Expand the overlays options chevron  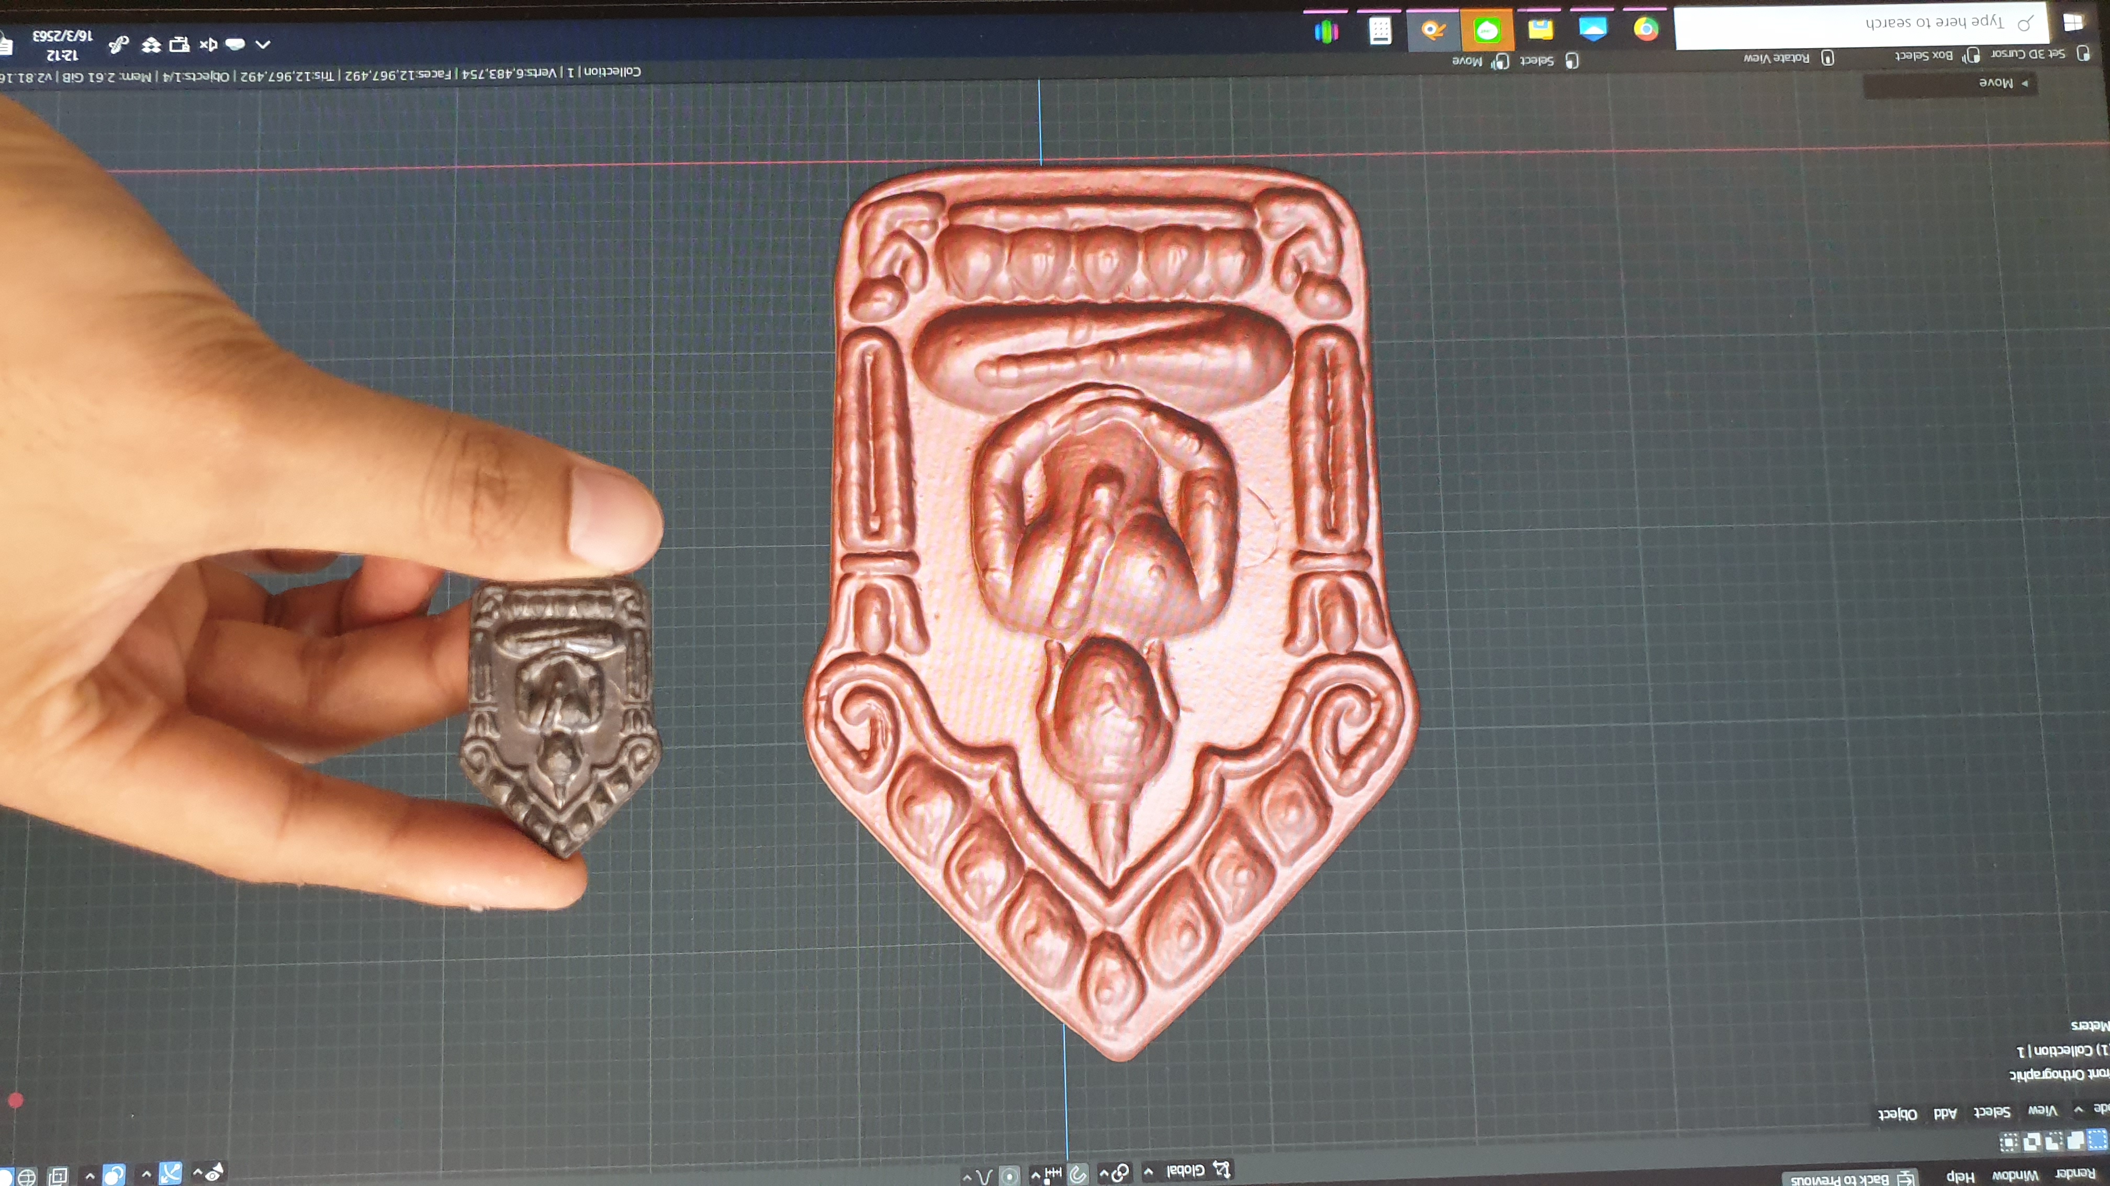90,1177
